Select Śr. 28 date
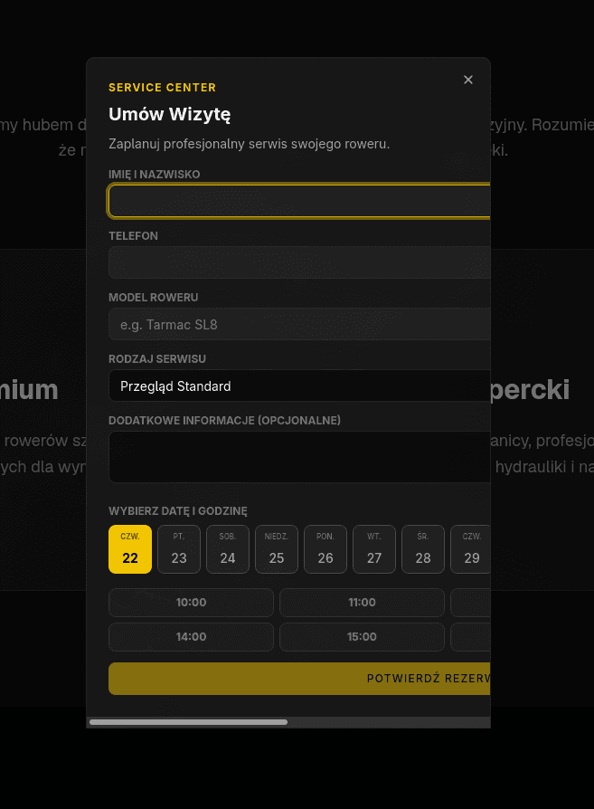The height and width of the screenshot is (809, 594). [423, 549]
